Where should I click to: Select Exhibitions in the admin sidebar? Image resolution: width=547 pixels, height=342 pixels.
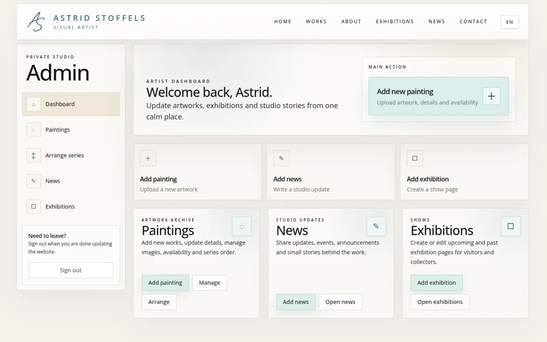pyautogui.click(x=71, y=207)
